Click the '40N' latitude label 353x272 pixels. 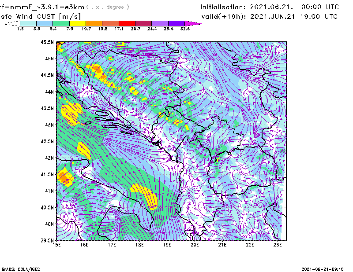coord(49,224)
